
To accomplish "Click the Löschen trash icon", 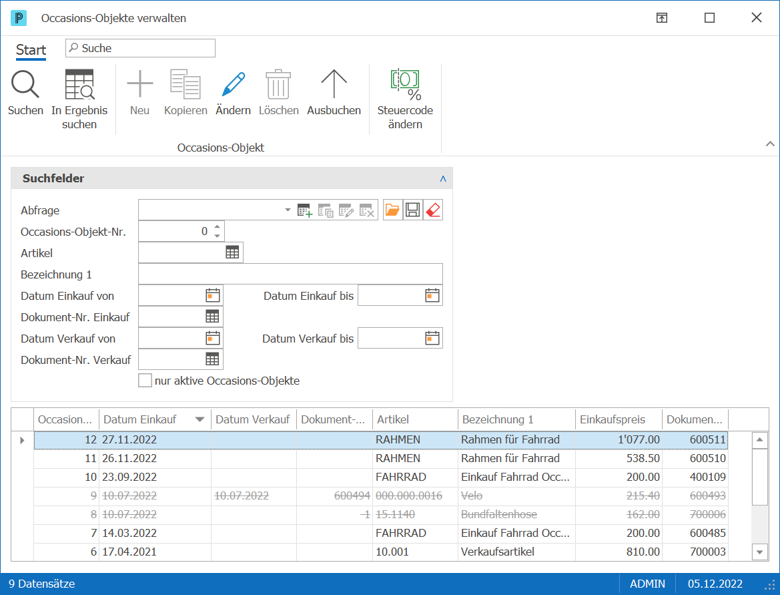I will pos(279,83).
